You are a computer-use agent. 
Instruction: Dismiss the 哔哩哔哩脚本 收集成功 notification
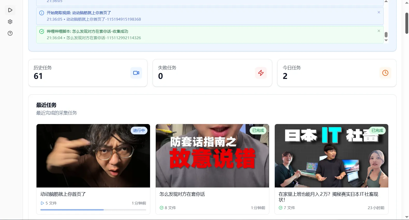pyautogui.click(x=379, y=31)
